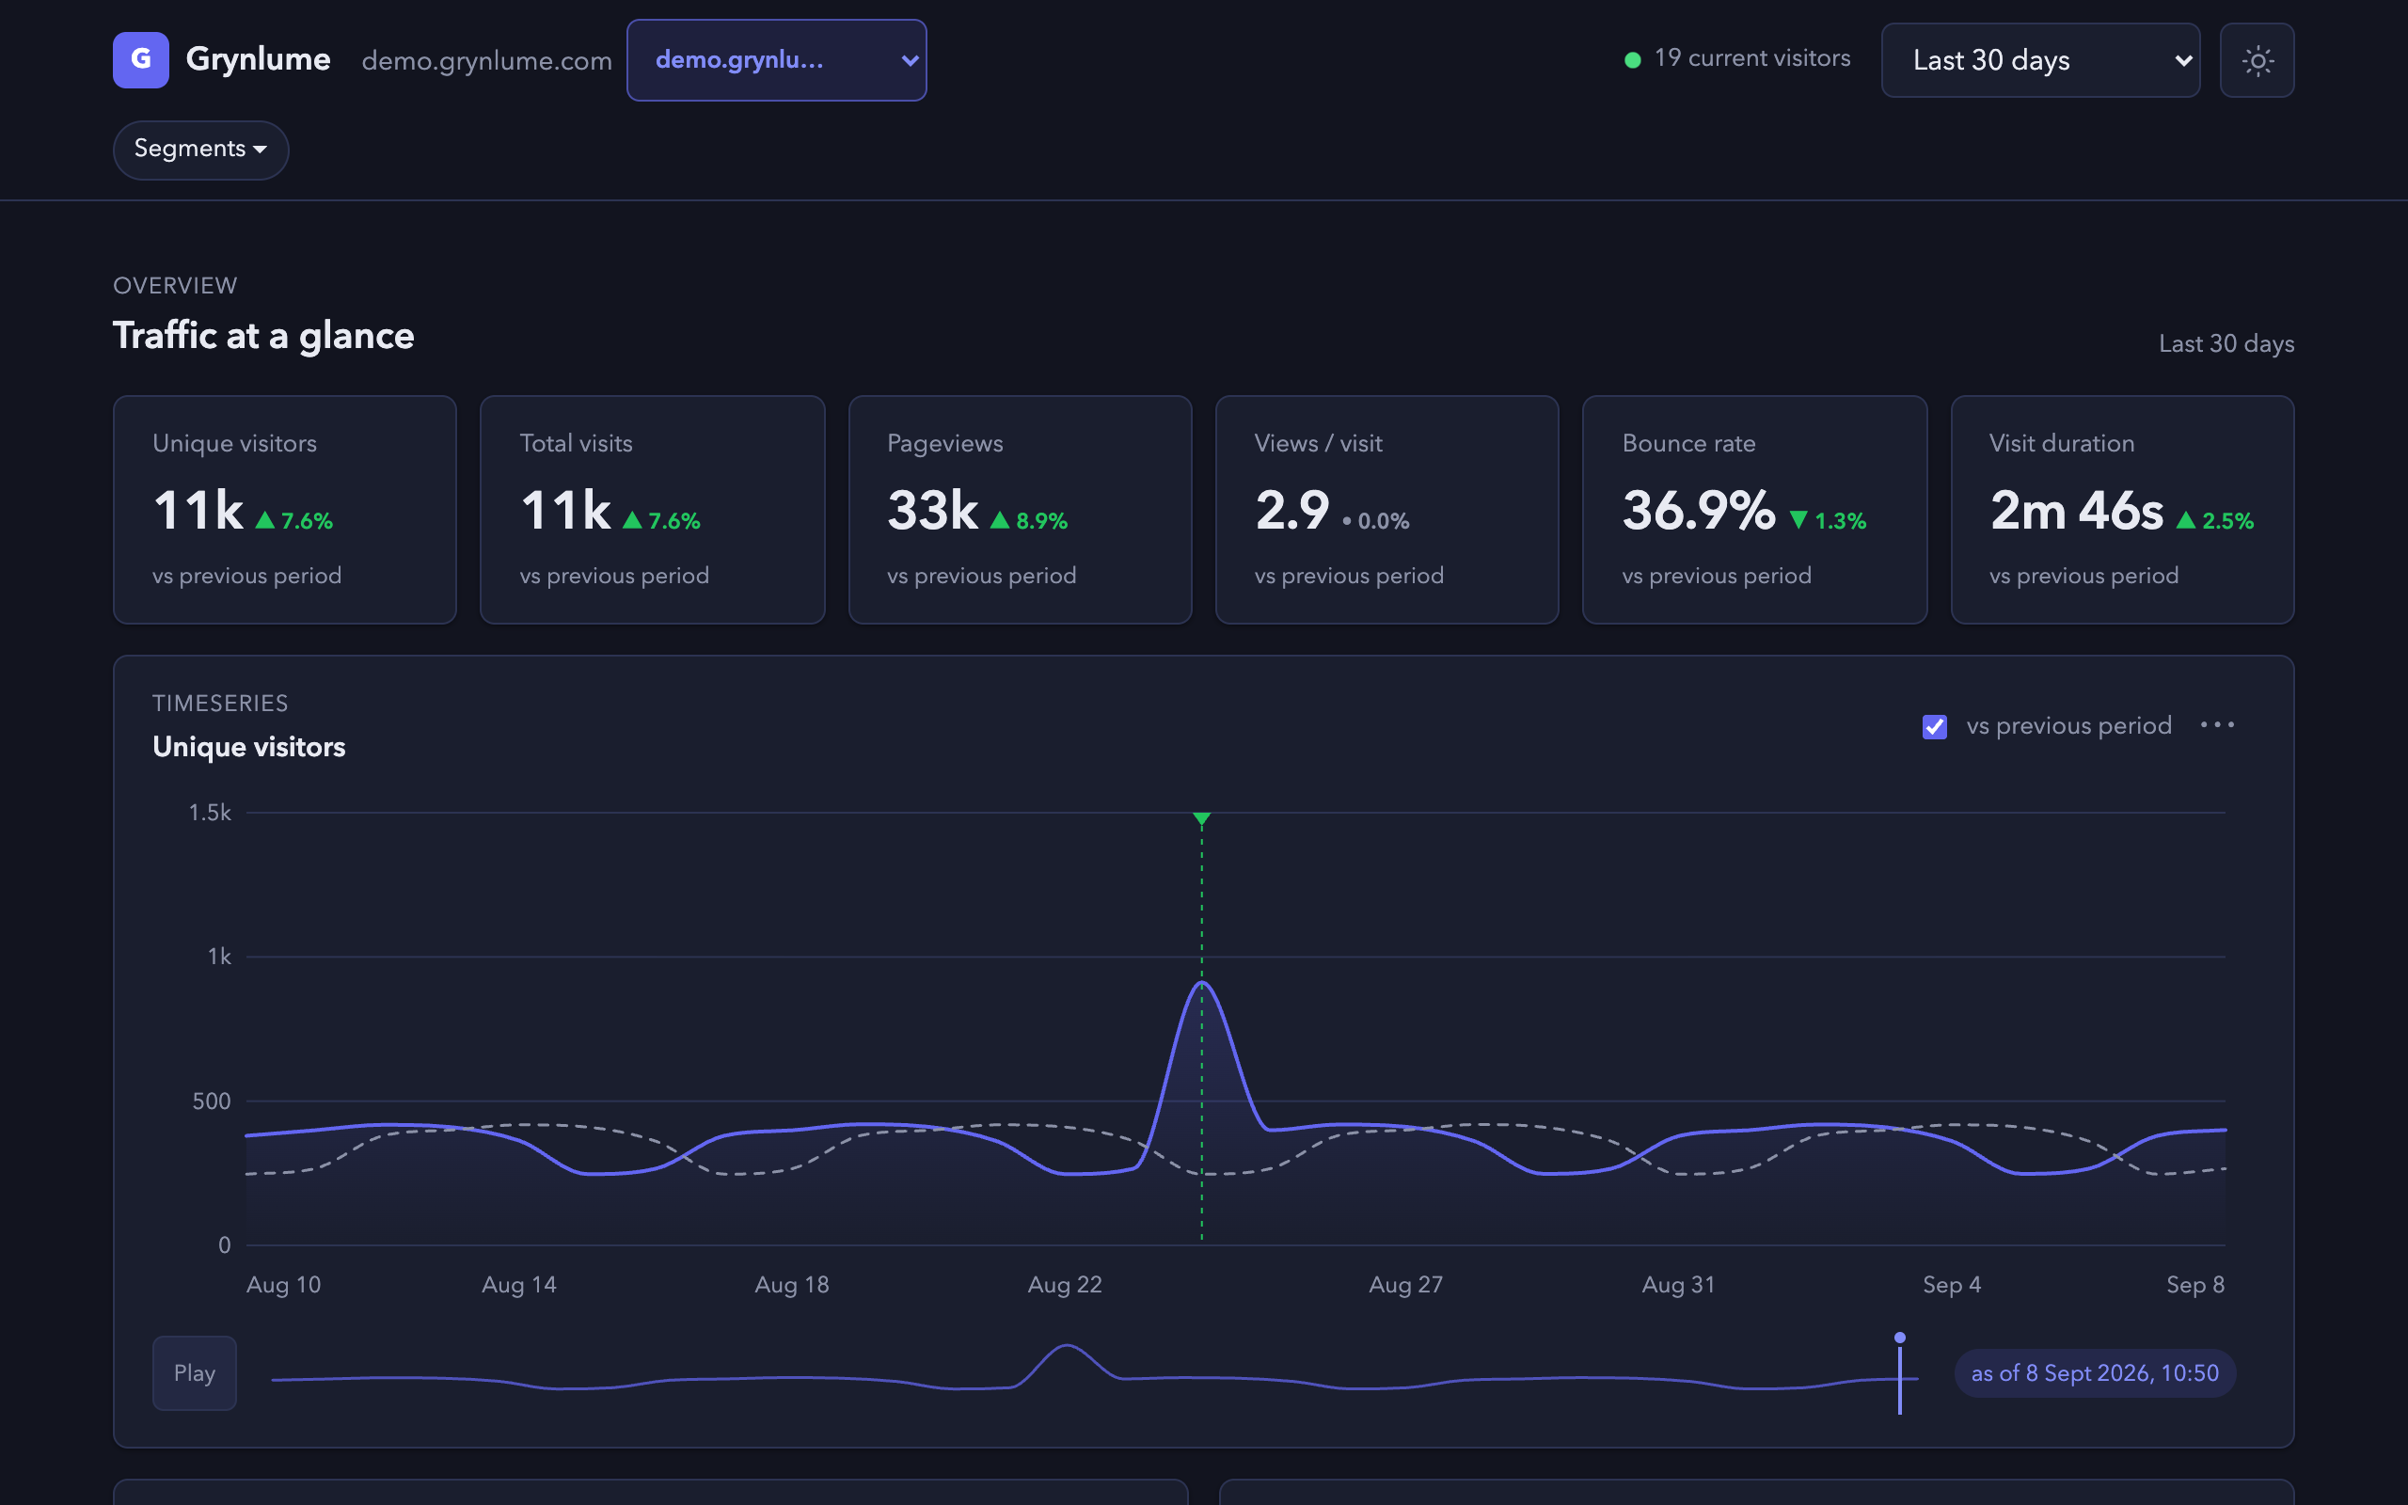Viewport: 2408px width, 1505px height.
Task: Click the Aug 10 x-axis label
Action: [283, 1284]
